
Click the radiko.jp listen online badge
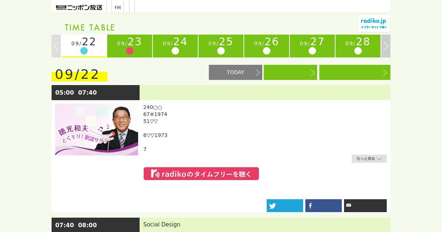(x=373, y=24)
